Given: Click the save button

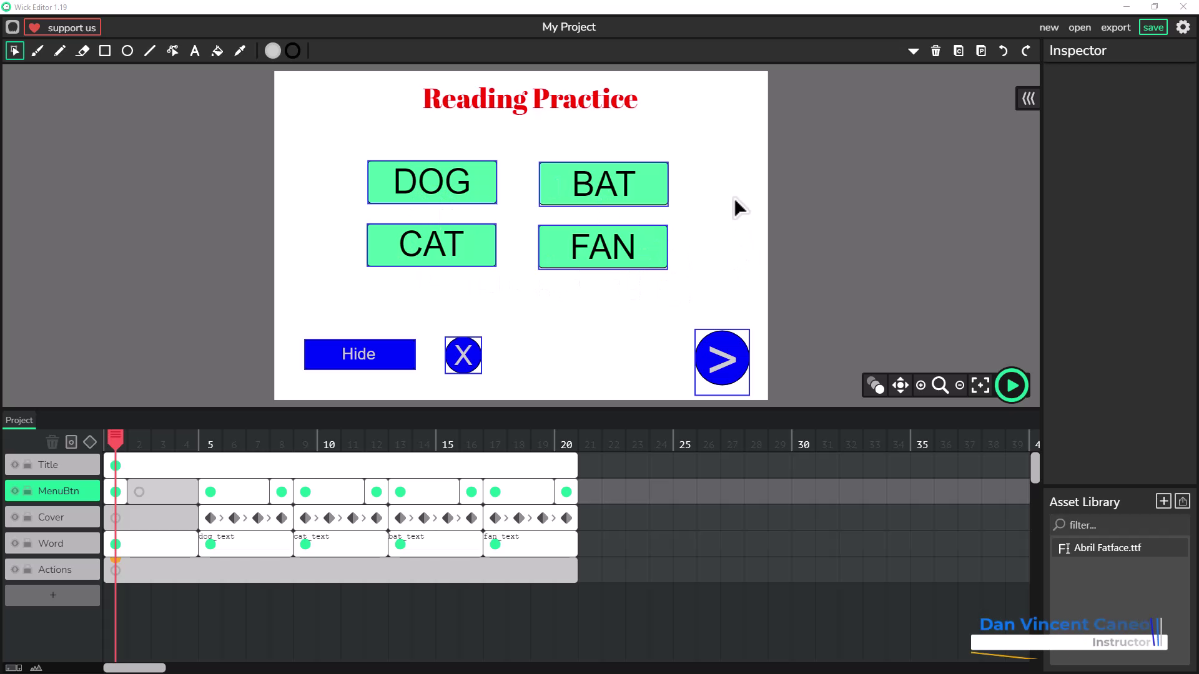Looking at the screenshot, I should coord(1153,27).
